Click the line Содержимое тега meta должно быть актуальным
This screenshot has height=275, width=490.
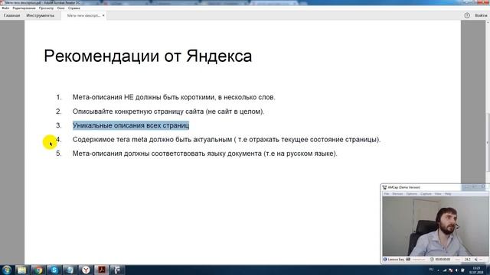[x=227, y=139]
